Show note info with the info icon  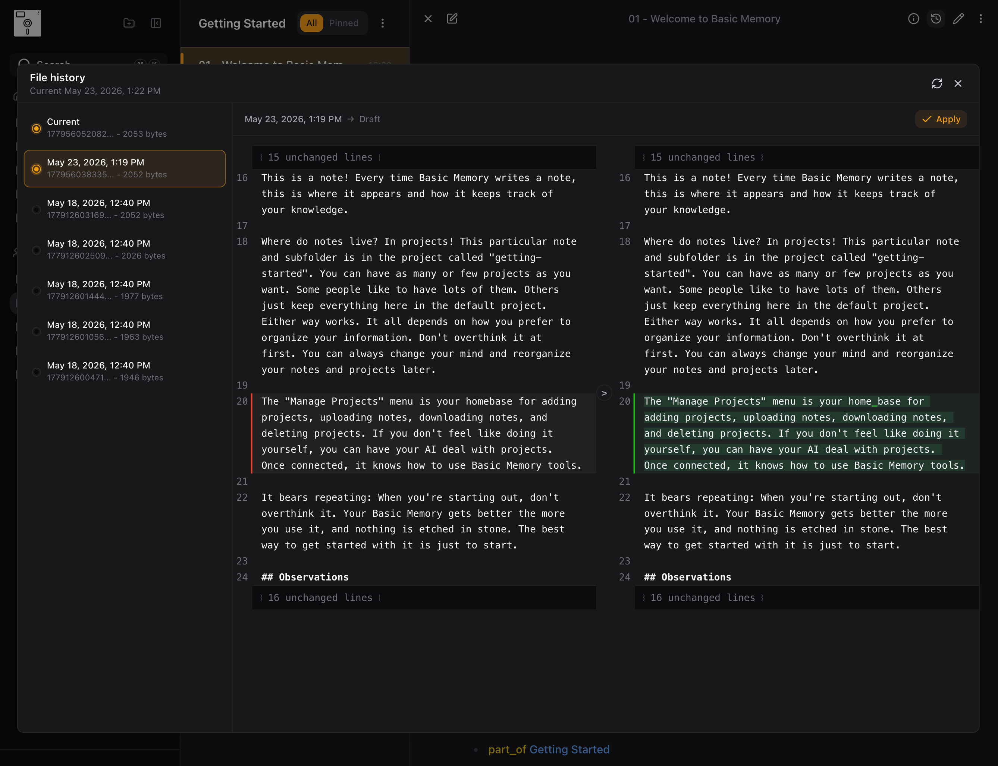click(914, 19)
